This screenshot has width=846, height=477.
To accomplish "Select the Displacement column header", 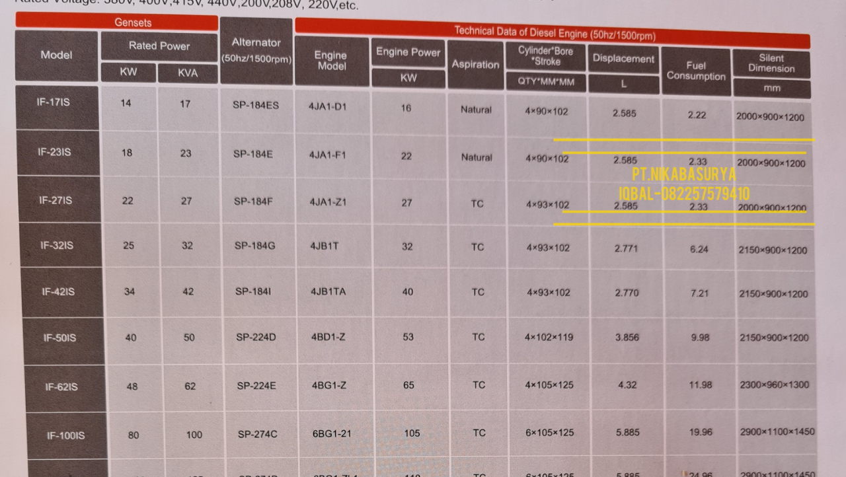I will 623,59.
